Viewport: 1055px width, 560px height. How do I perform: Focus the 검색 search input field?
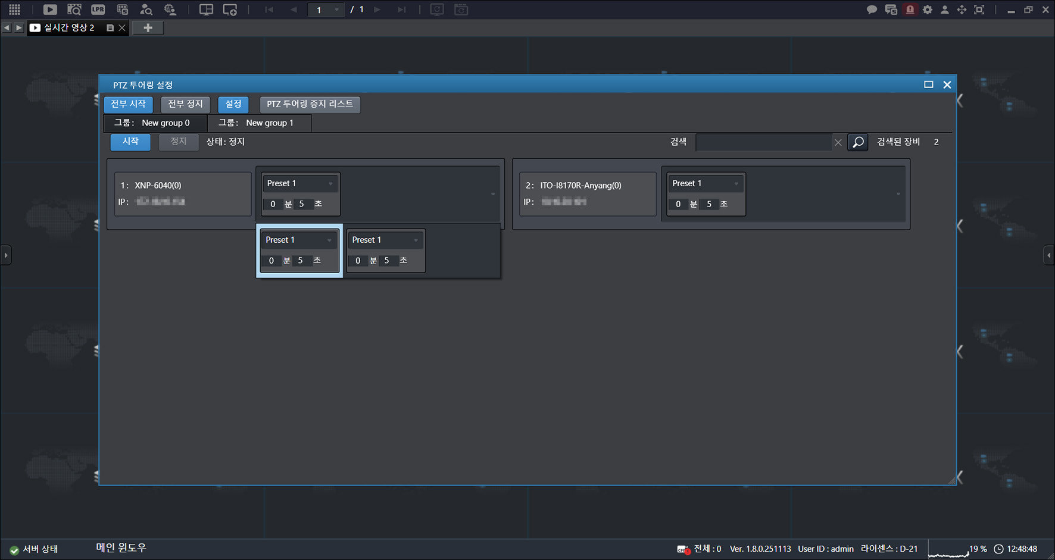(x=764, y=142)
